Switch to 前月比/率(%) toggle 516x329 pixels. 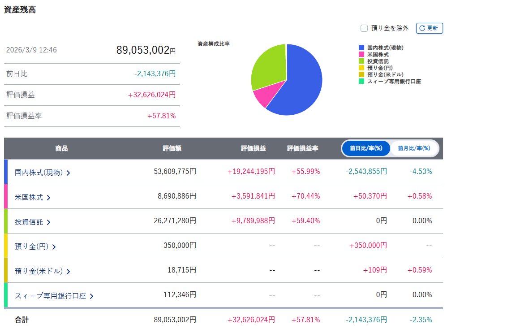414,148
